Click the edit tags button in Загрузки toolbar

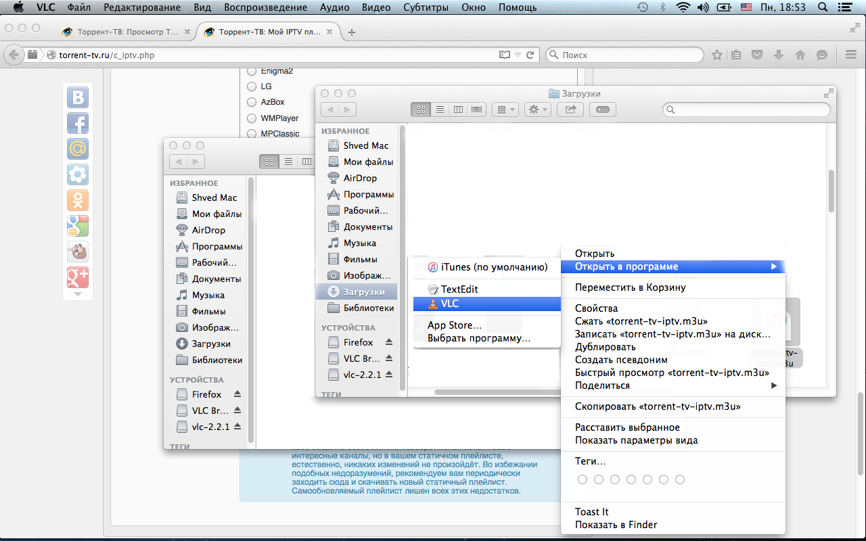tap(603, 109)
